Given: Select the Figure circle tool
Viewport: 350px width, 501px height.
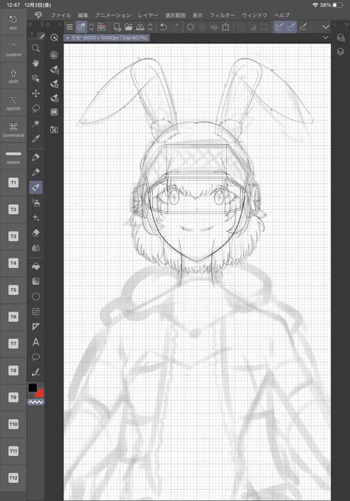Looking at the screenshot, I should pos(36,296).
